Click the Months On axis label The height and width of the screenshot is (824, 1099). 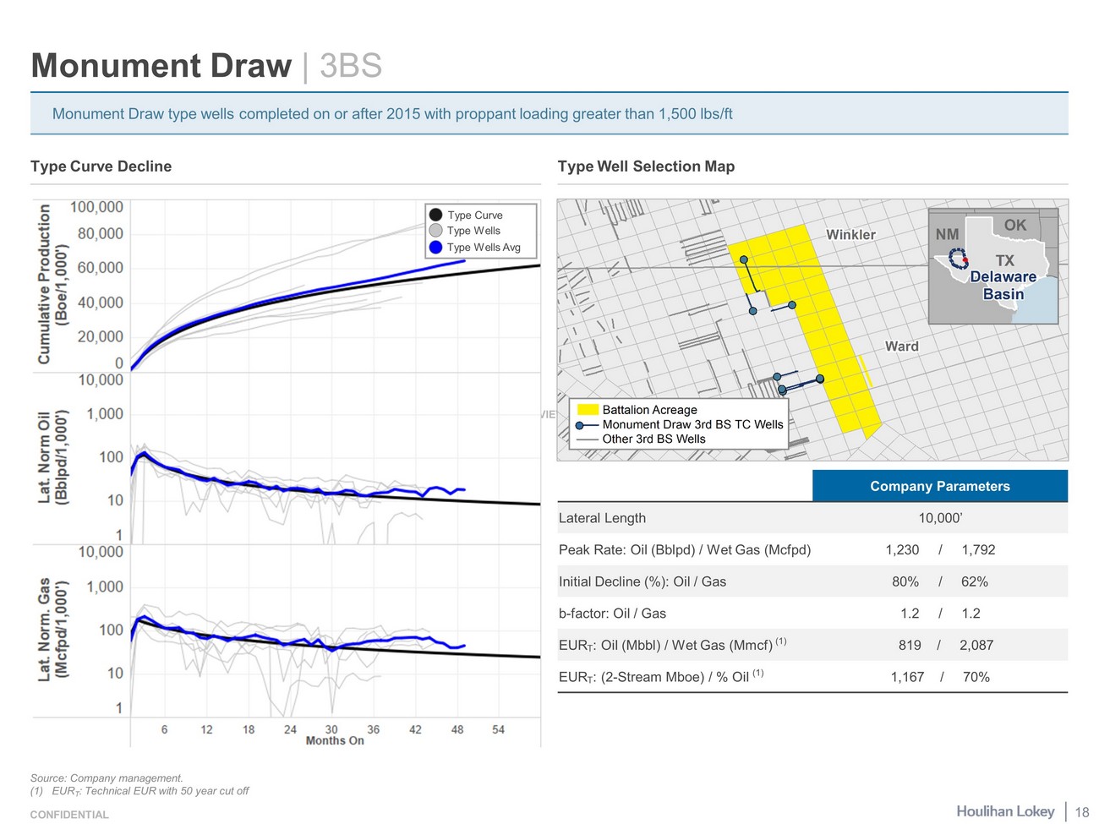[335, 741]
